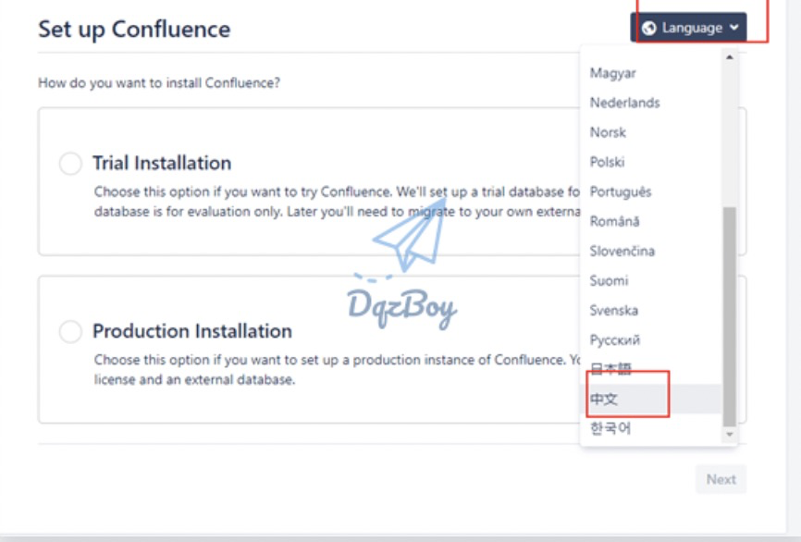The height and width of the screenshot is (542, 801).
Task: Choose Nederlands from the language list
Action: click(x=651, y=103)
